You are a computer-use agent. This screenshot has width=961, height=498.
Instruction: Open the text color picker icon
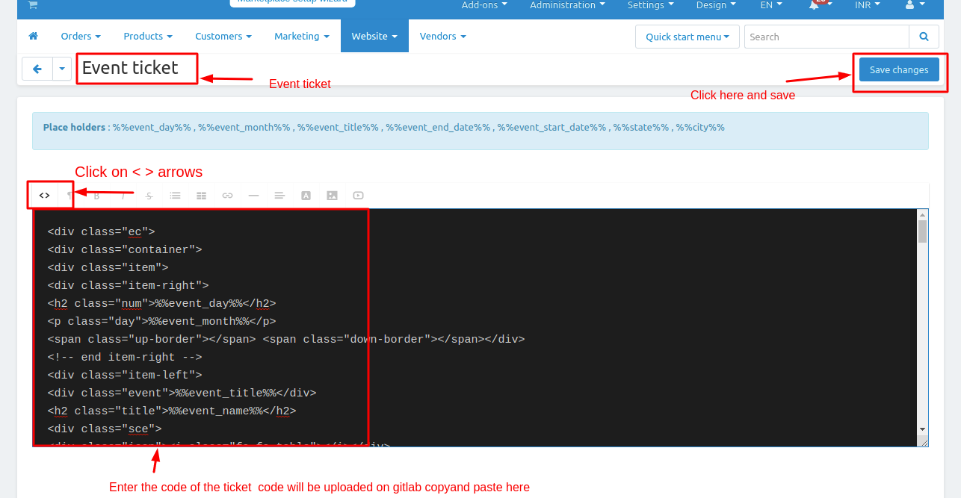click(x=306, y=196)
